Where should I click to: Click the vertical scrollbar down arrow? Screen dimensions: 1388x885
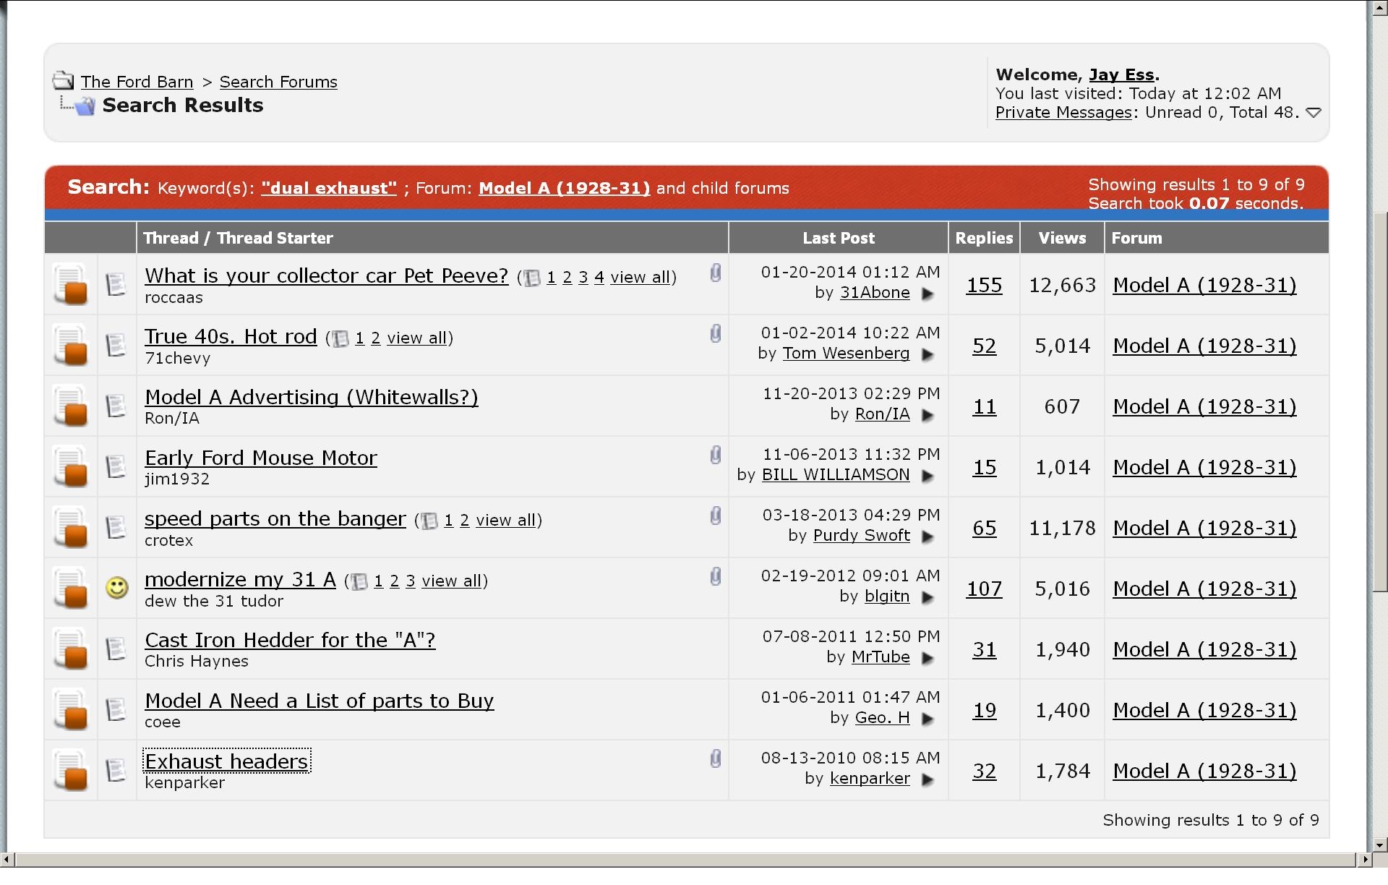[x=1381, y=845]
